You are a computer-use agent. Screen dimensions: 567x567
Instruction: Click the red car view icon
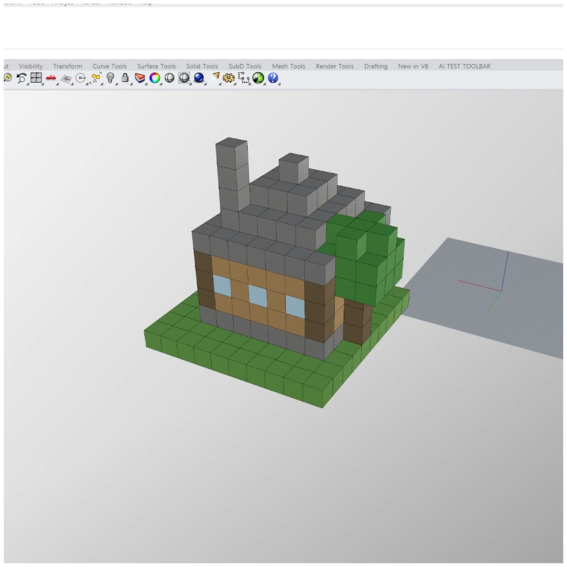51,78
